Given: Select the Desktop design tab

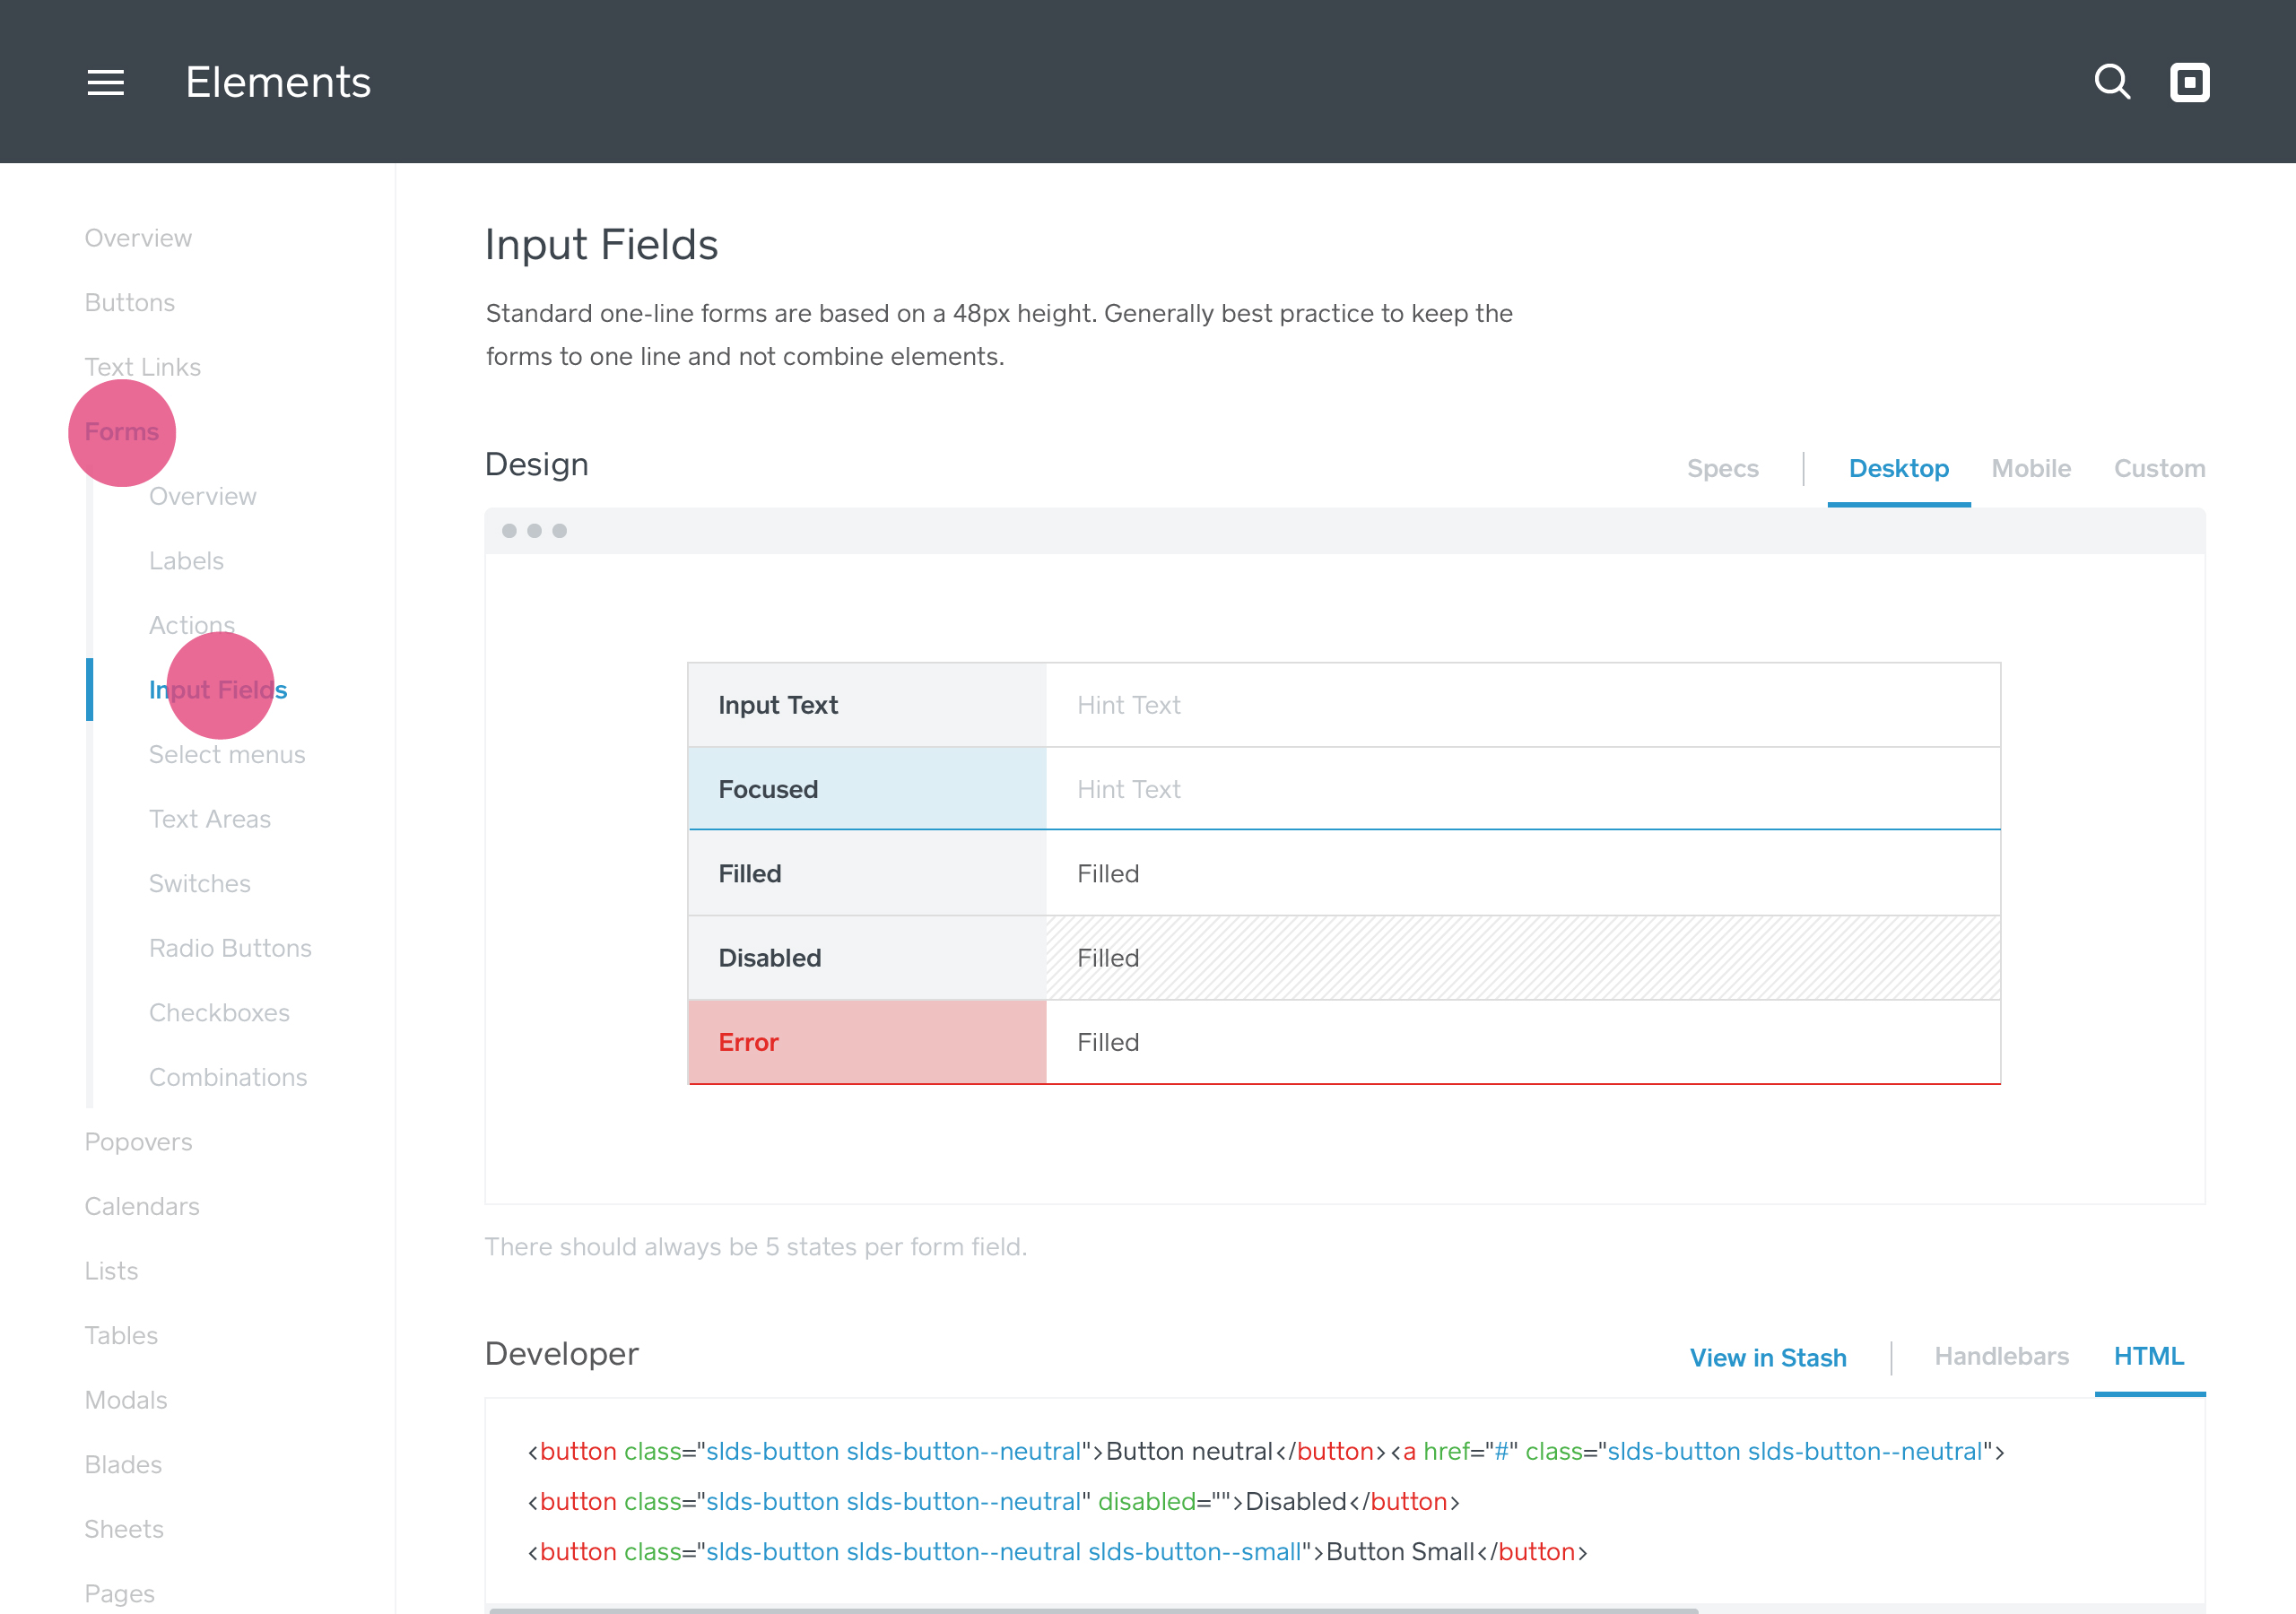Looking at the screenshot, I should (1897, 468).
